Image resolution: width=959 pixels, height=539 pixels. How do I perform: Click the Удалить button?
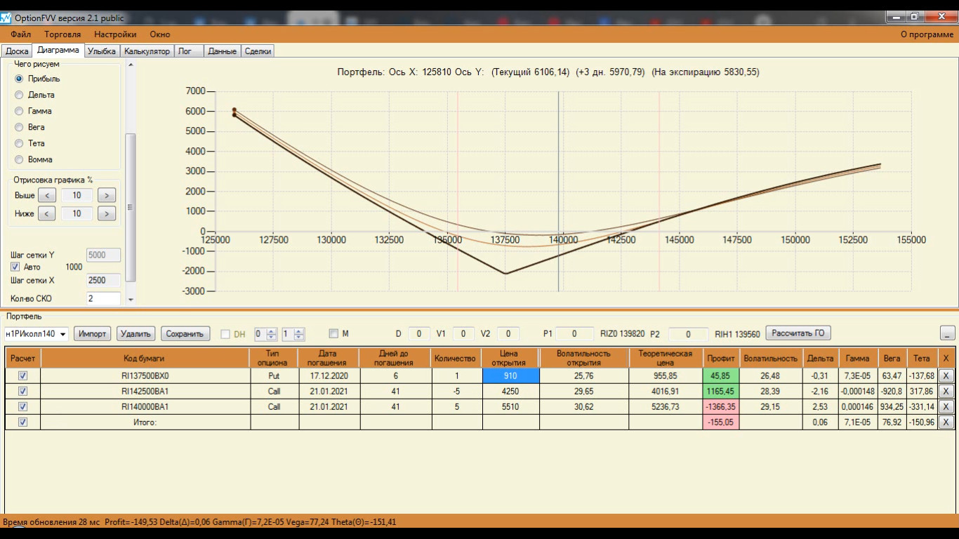tap(136, 334)
